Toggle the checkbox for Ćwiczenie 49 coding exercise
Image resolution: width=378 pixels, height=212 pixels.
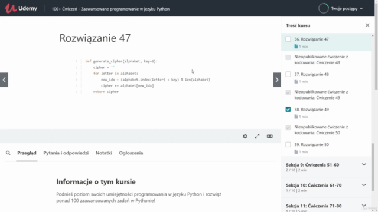(288, 92)
